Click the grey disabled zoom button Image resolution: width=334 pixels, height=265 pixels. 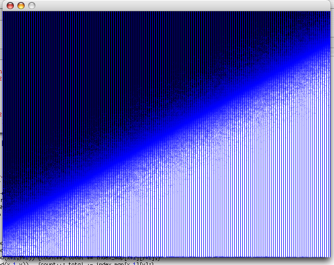pos(32,6)
